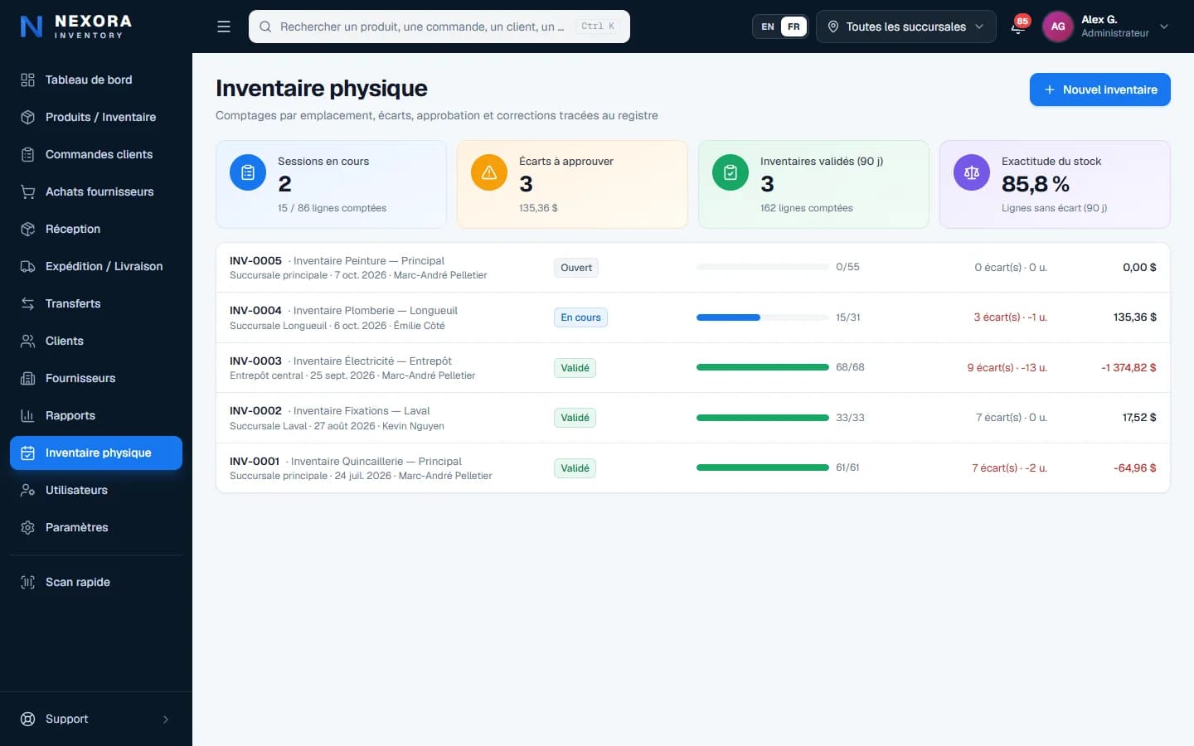
Task: Switch language to FR
Action: click(794, 27)
